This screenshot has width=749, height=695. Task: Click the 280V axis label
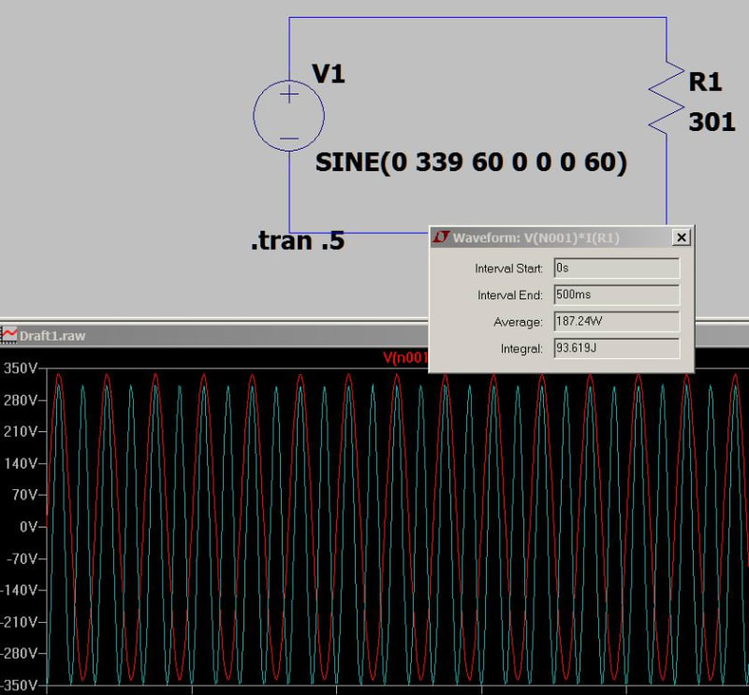pos(21,400)
